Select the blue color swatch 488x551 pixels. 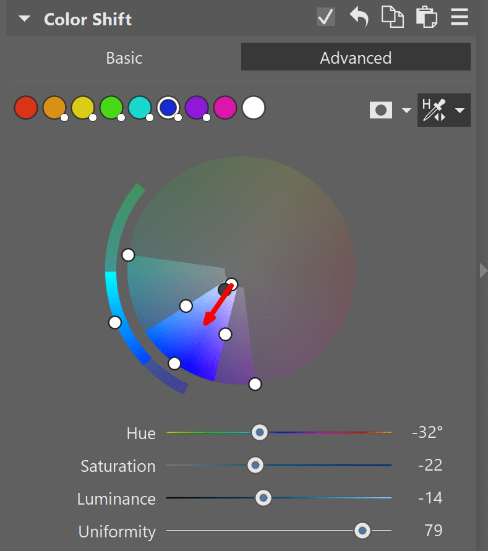point(168,108)
